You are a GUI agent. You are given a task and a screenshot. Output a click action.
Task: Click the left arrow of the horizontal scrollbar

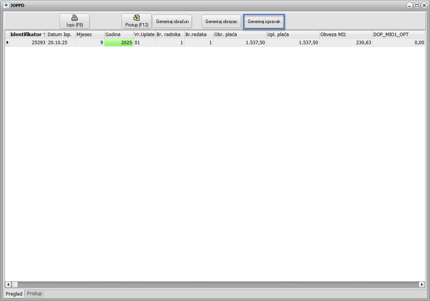point(8,284)
